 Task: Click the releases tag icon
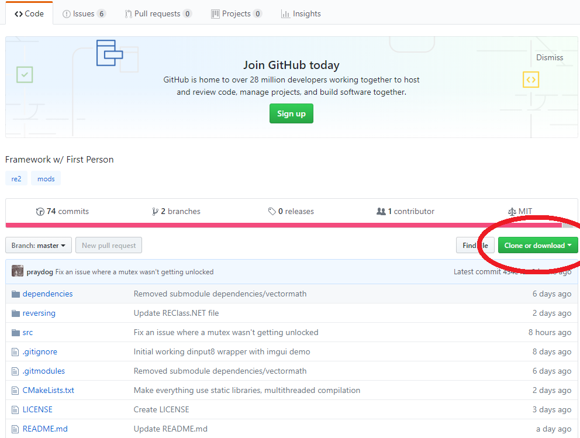click(272, 212)
